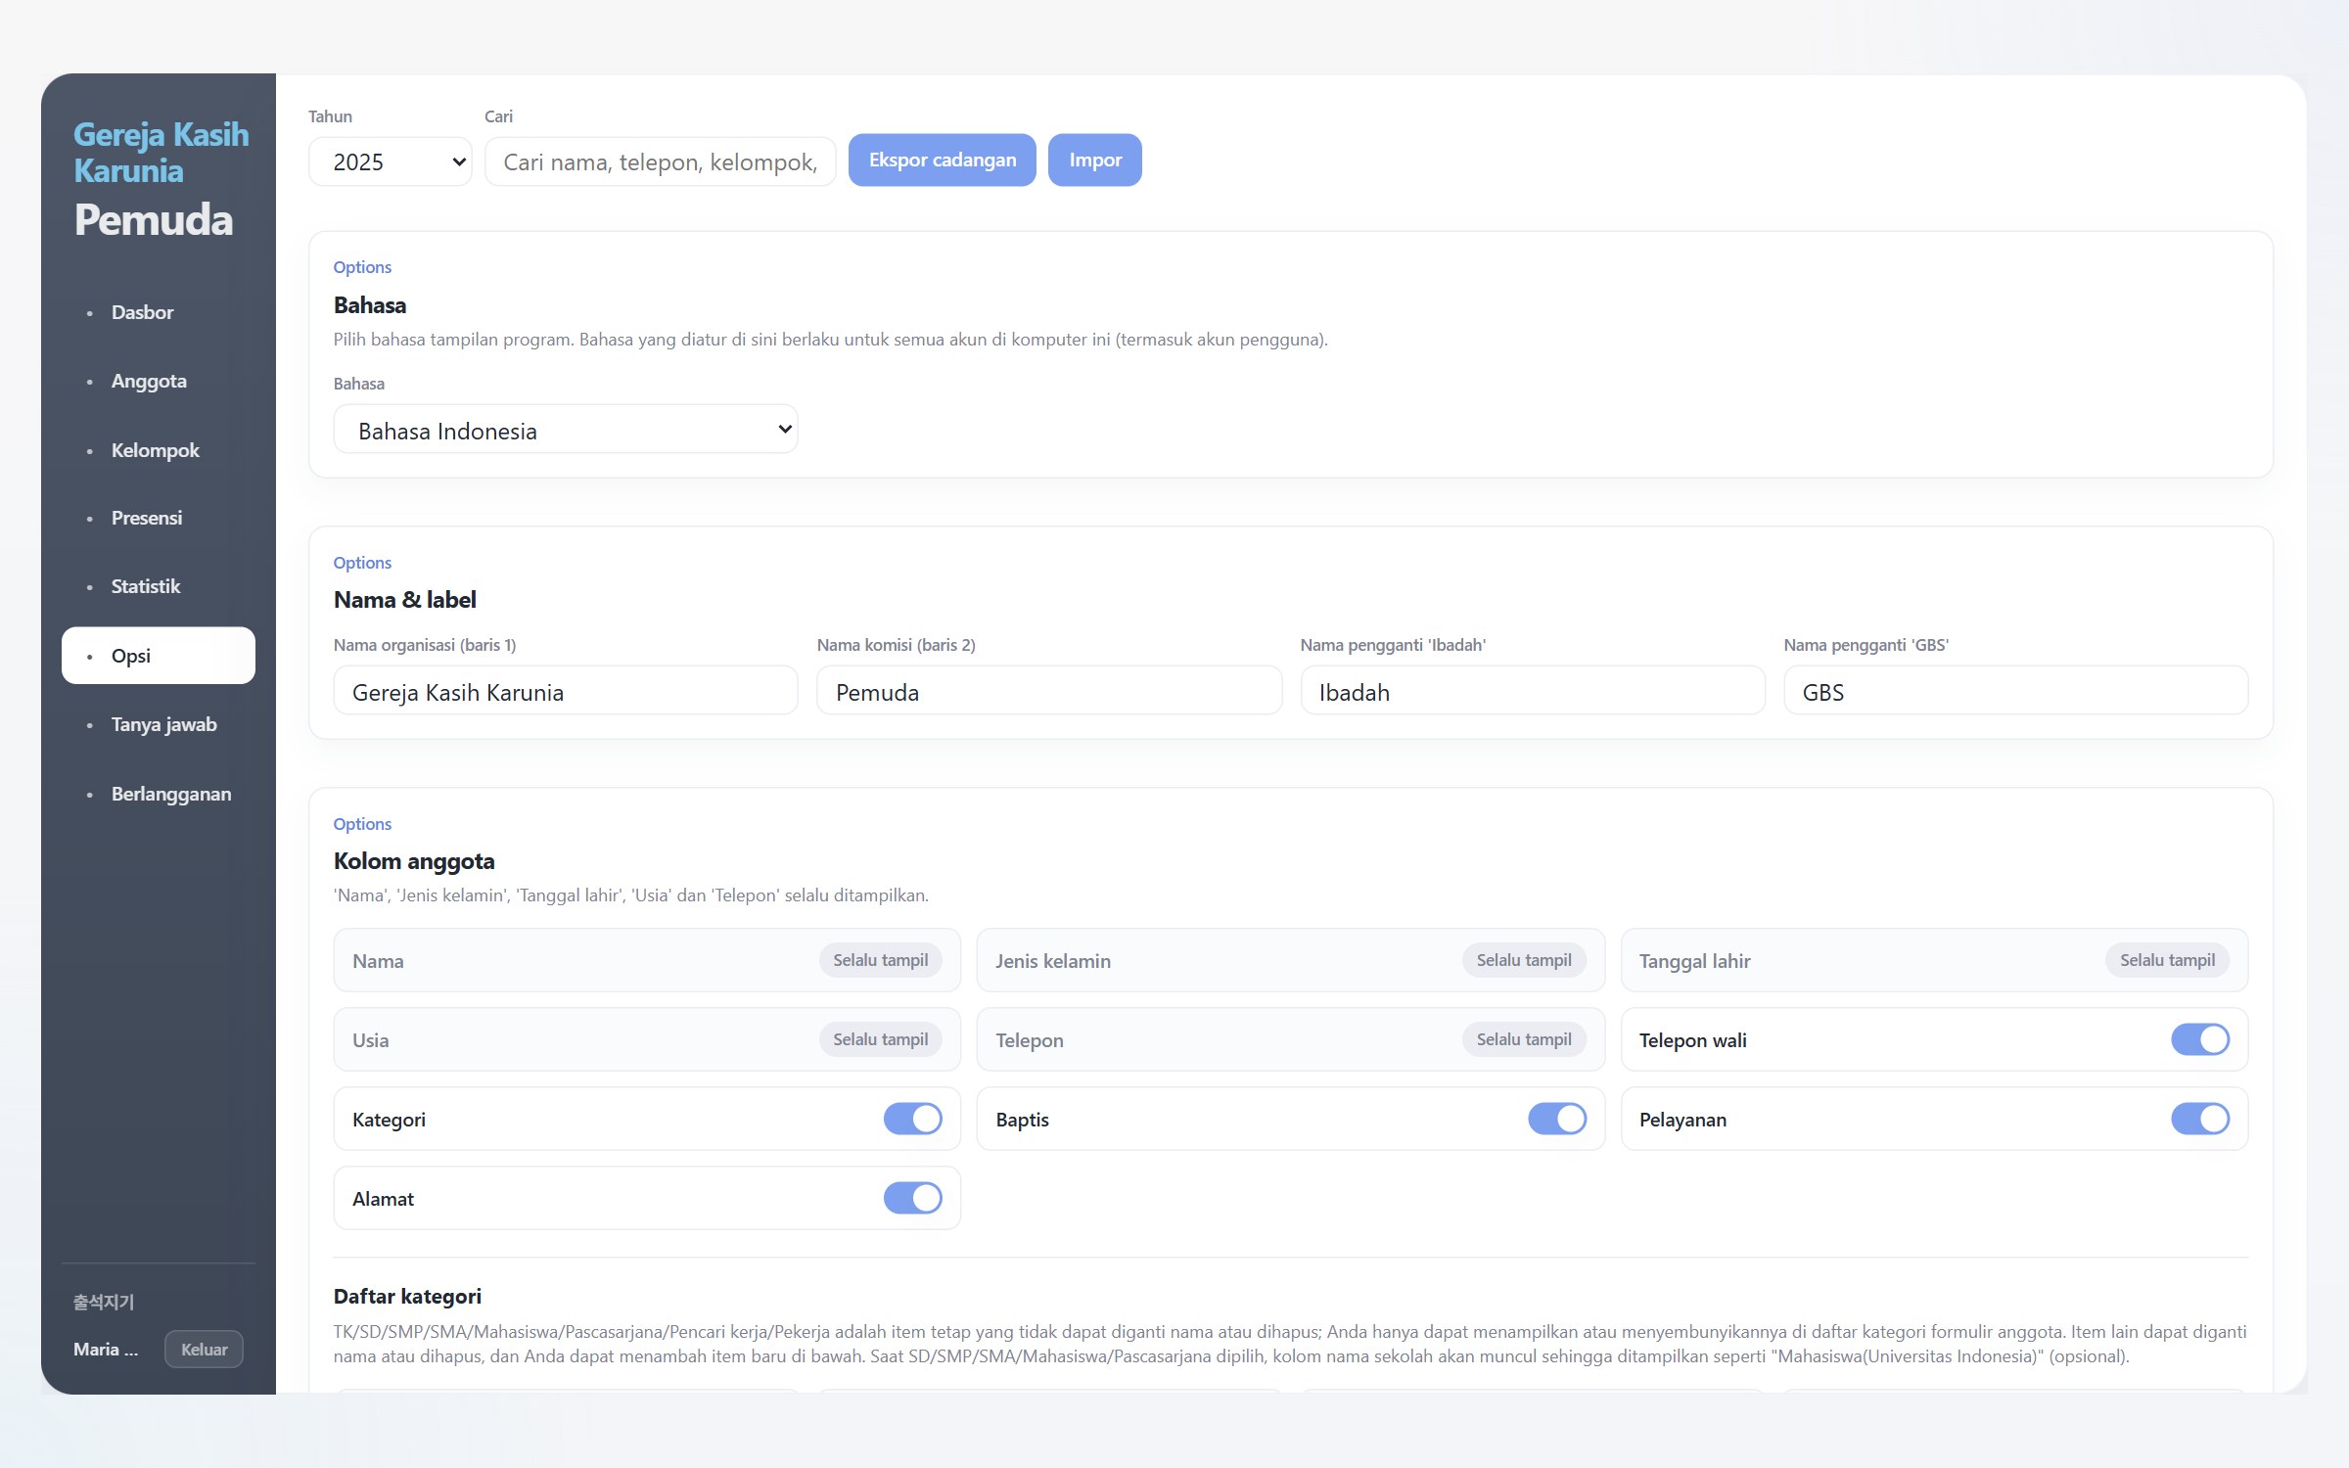This screenshot has width=2349, height=1468.
Task: Open the Tahun 2025 dropdown
Action: (391, 161)
